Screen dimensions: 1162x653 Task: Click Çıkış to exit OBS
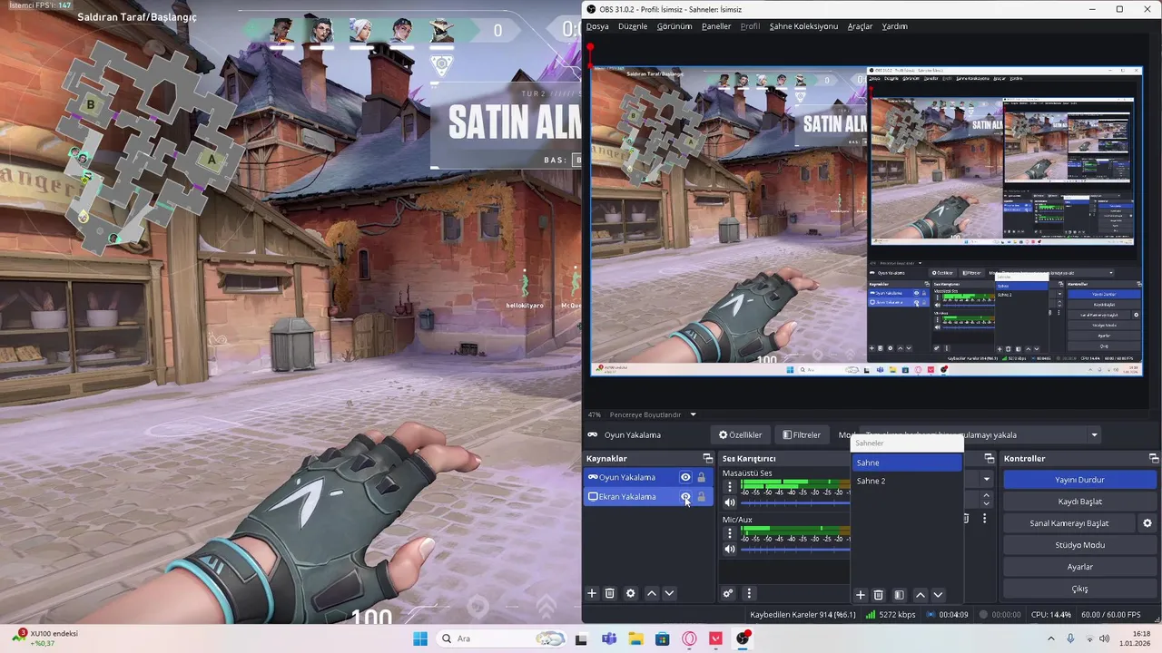pos(1079,589)
